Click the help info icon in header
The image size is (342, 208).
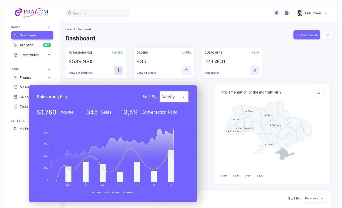click(x=286, y=13)
